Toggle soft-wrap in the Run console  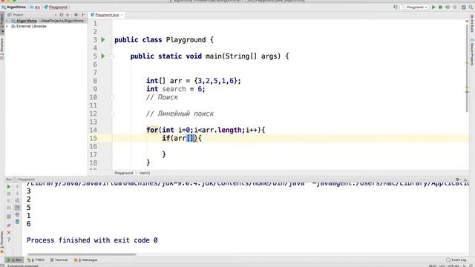tap(17, 200)
